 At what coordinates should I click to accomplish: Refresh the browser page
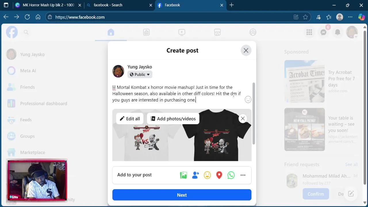click(27, 17)
